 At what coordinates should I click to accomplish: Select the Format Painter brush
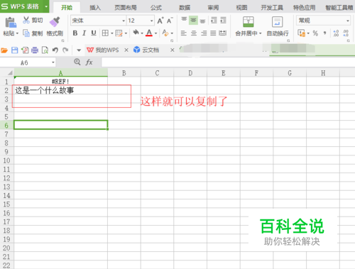point(55,22)
